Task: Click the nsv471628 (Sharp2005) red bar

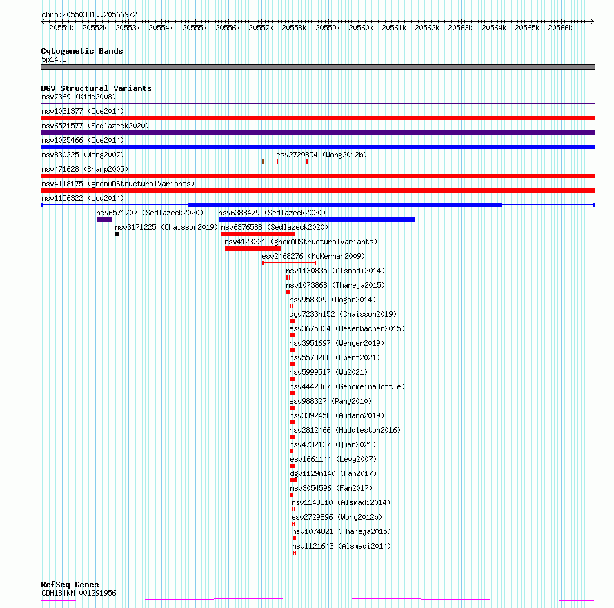Action: pyautogui.click(x=317, y=176)
